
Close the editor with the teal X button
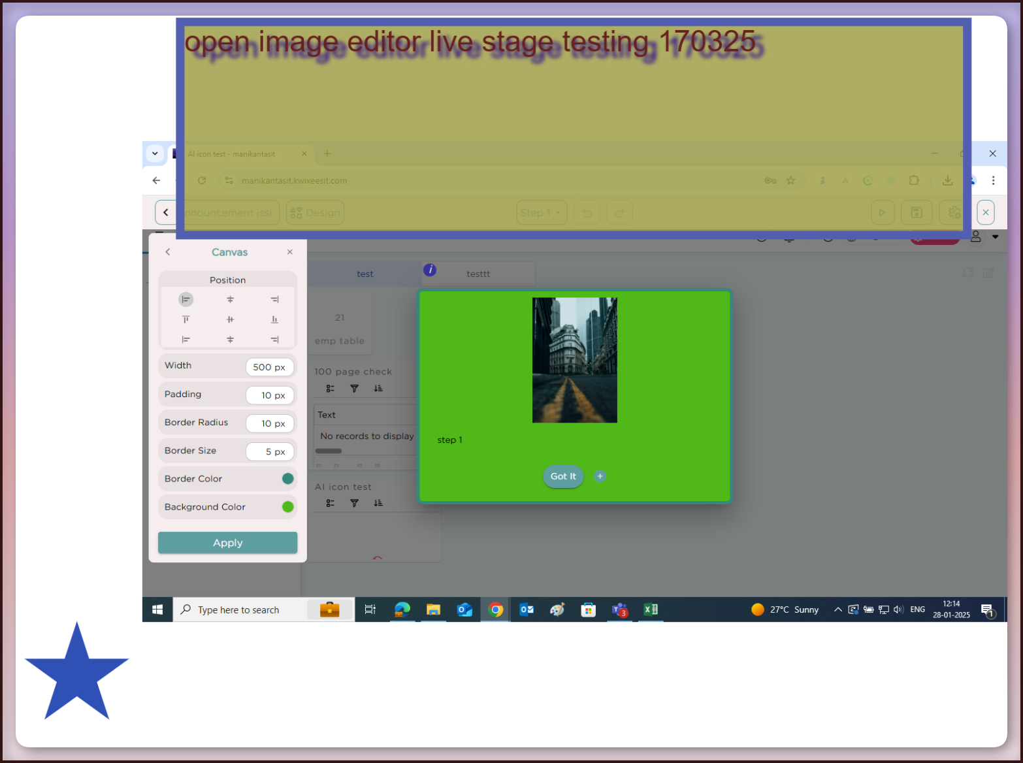pyautogui.click(x=986, y=212)
